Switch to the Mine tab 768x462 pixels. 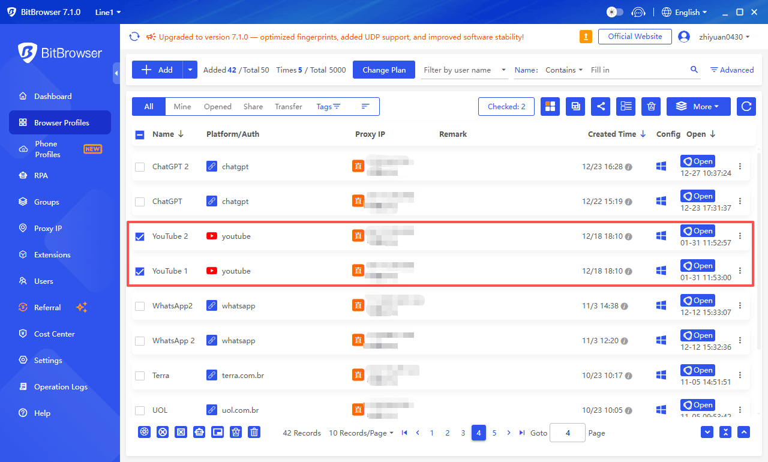[x=182, y=106]
